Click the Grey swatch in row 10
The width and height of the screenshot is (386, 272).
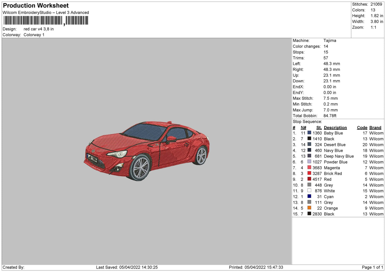pos(309,185)
